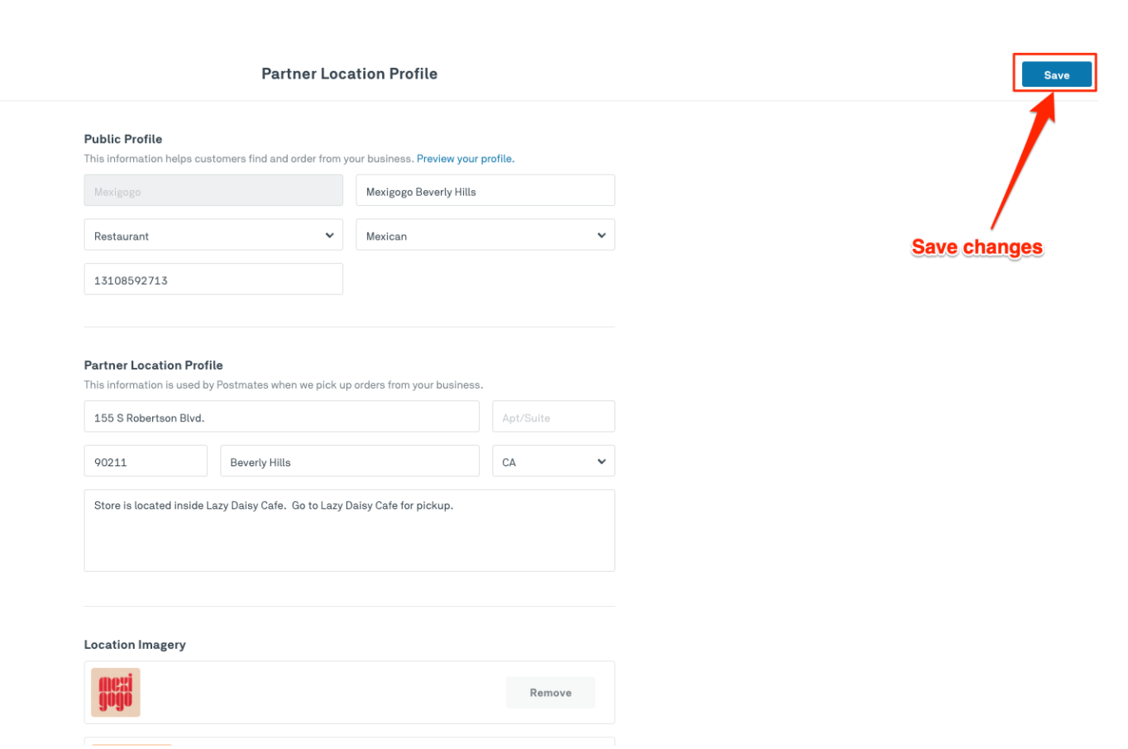Click the chevron arrow beside Mexican
1128x749 pixels.
point(601,236)
